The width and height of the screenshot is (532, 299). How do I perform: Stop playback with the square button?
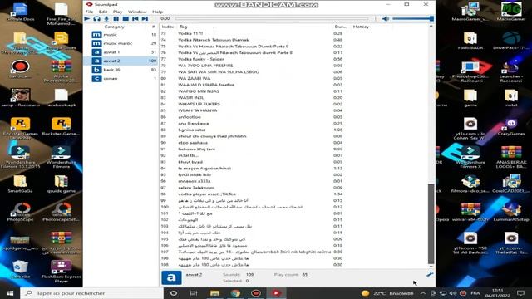coord(126,18)
